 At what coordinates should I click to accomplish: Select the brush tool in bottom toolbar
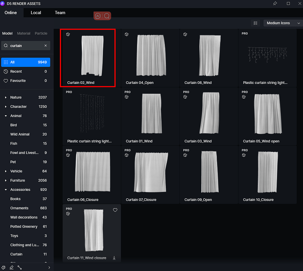[12, 267]
